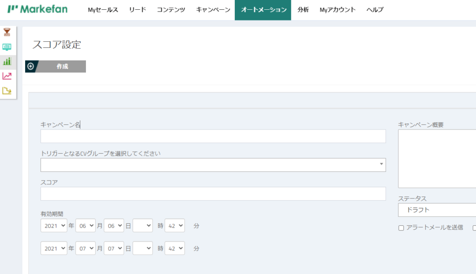
Task: Click the Markefan logo
Action: 37,9
